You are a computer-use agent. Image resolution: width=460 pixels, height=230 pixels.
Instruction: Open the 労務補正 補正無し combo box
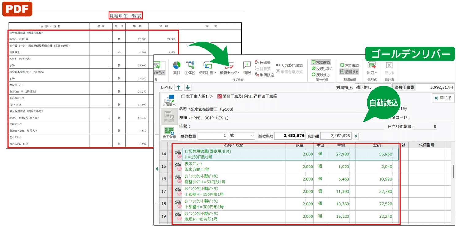coord(374,87)
